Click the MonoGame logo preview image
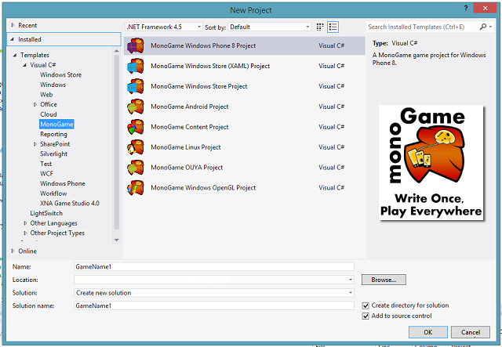 tap(431, 163)
